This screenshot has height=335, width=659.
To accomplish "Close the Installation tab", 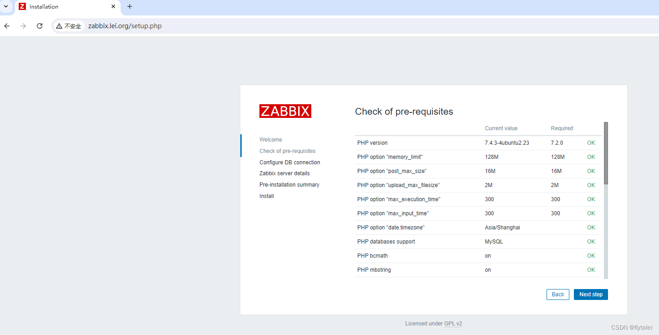I will click(113, 6).
